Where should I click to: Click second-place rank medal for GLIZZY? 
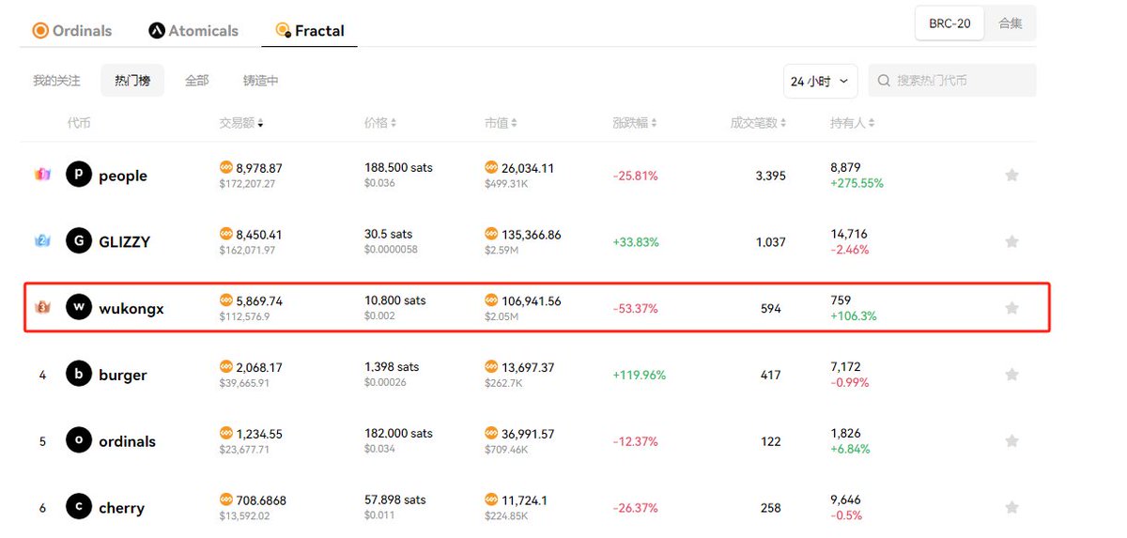pyautogui.click(x=42, y=241)
